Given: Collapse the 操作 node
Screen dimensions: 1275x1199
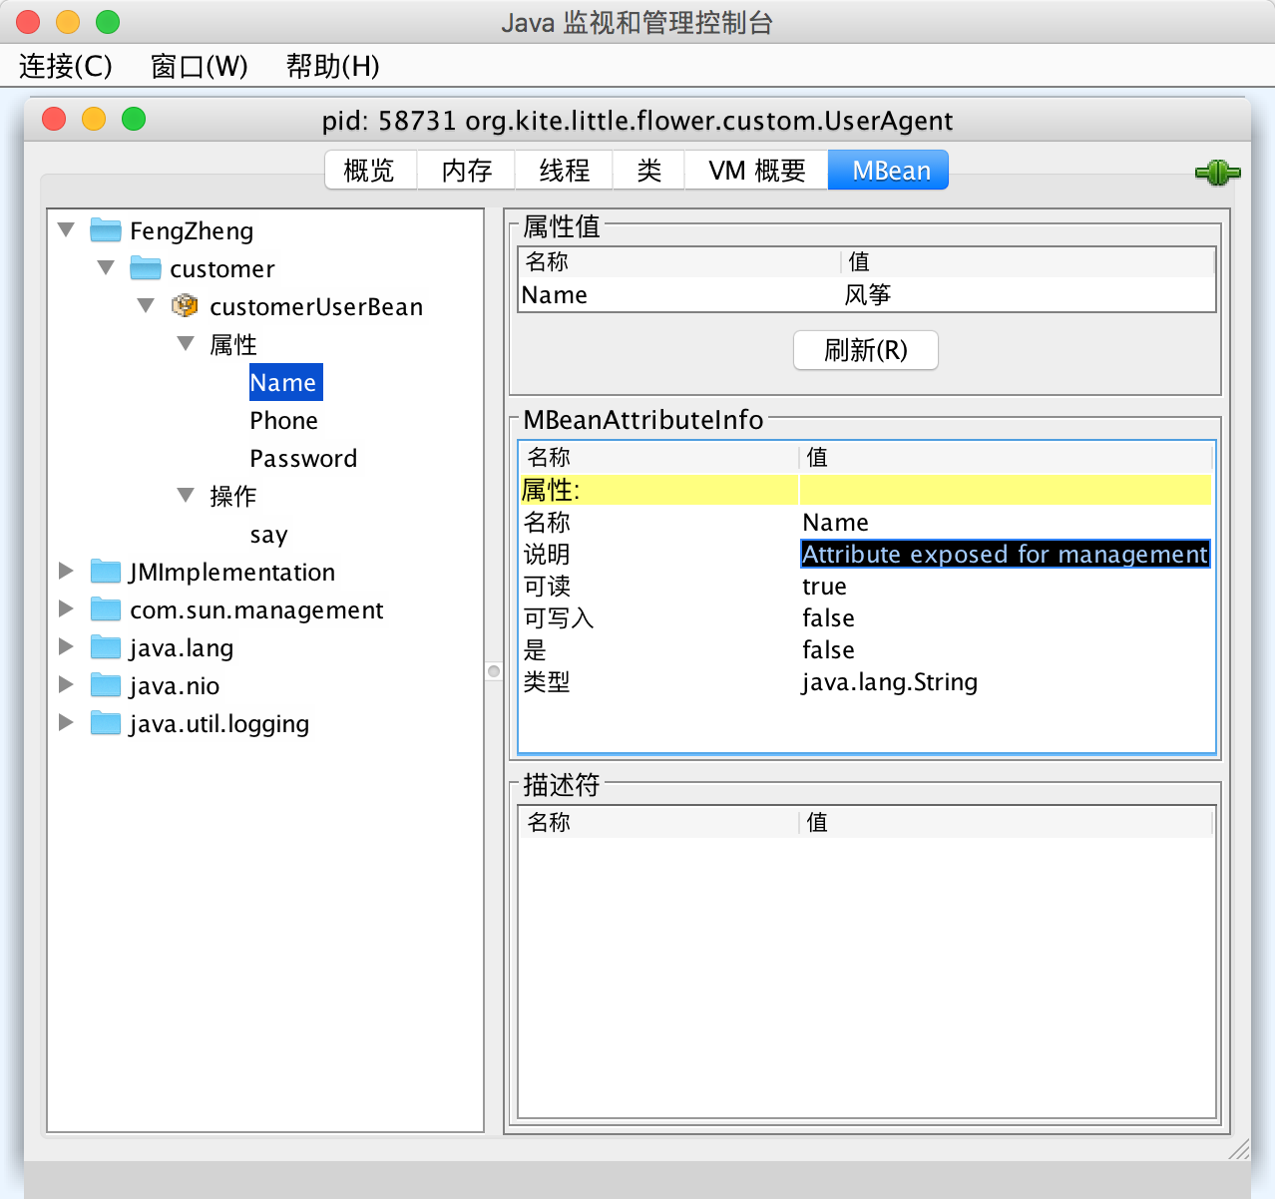Looking at the screenshot, I should [185, 495].
